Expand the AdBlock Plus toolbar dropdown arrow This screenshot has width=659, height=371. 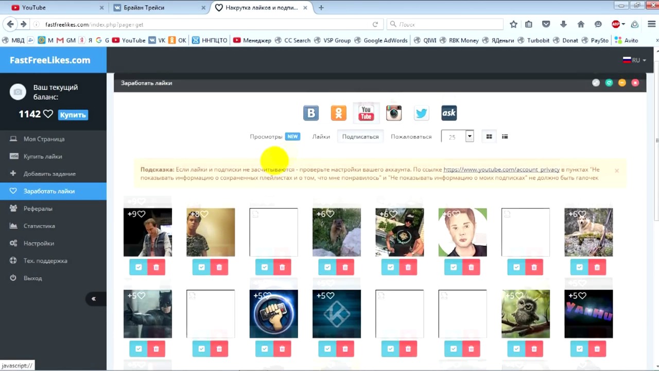623,24
